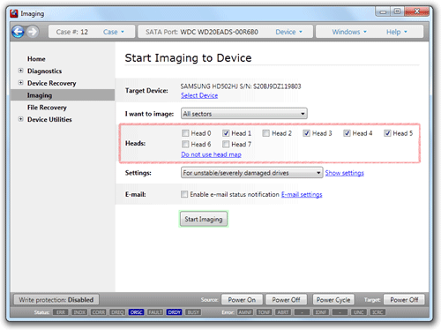Viewport: 441px width, 330px height.
Task: Click source Power On button
Action: click(x=242, y=300)
